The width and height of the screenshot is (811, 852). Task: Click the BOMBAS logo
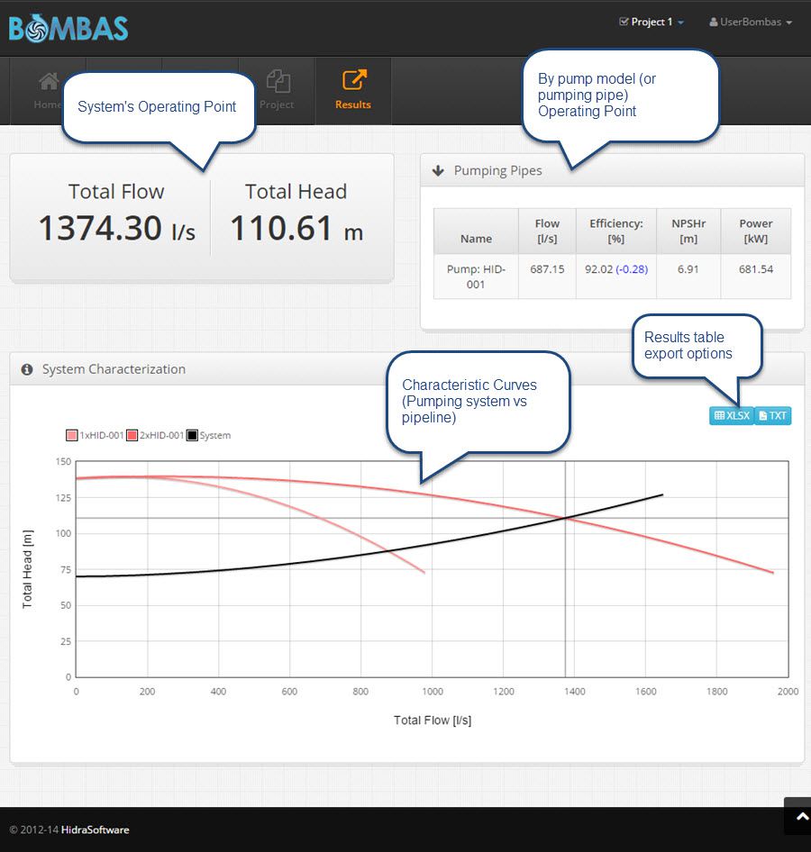[68, 28]
